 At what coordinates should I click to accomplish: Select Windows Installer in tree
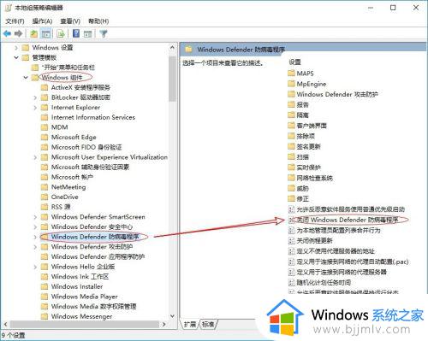(x=77, y=287)
